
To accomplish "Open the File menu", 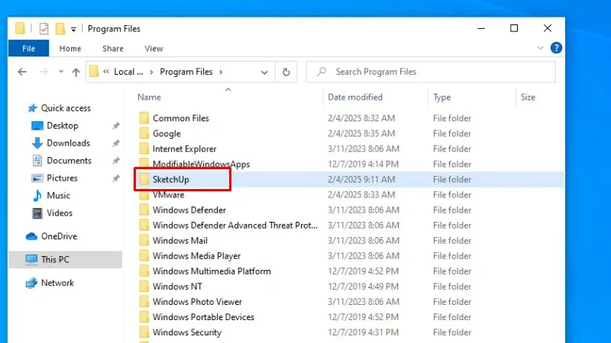I will point(28,48).
